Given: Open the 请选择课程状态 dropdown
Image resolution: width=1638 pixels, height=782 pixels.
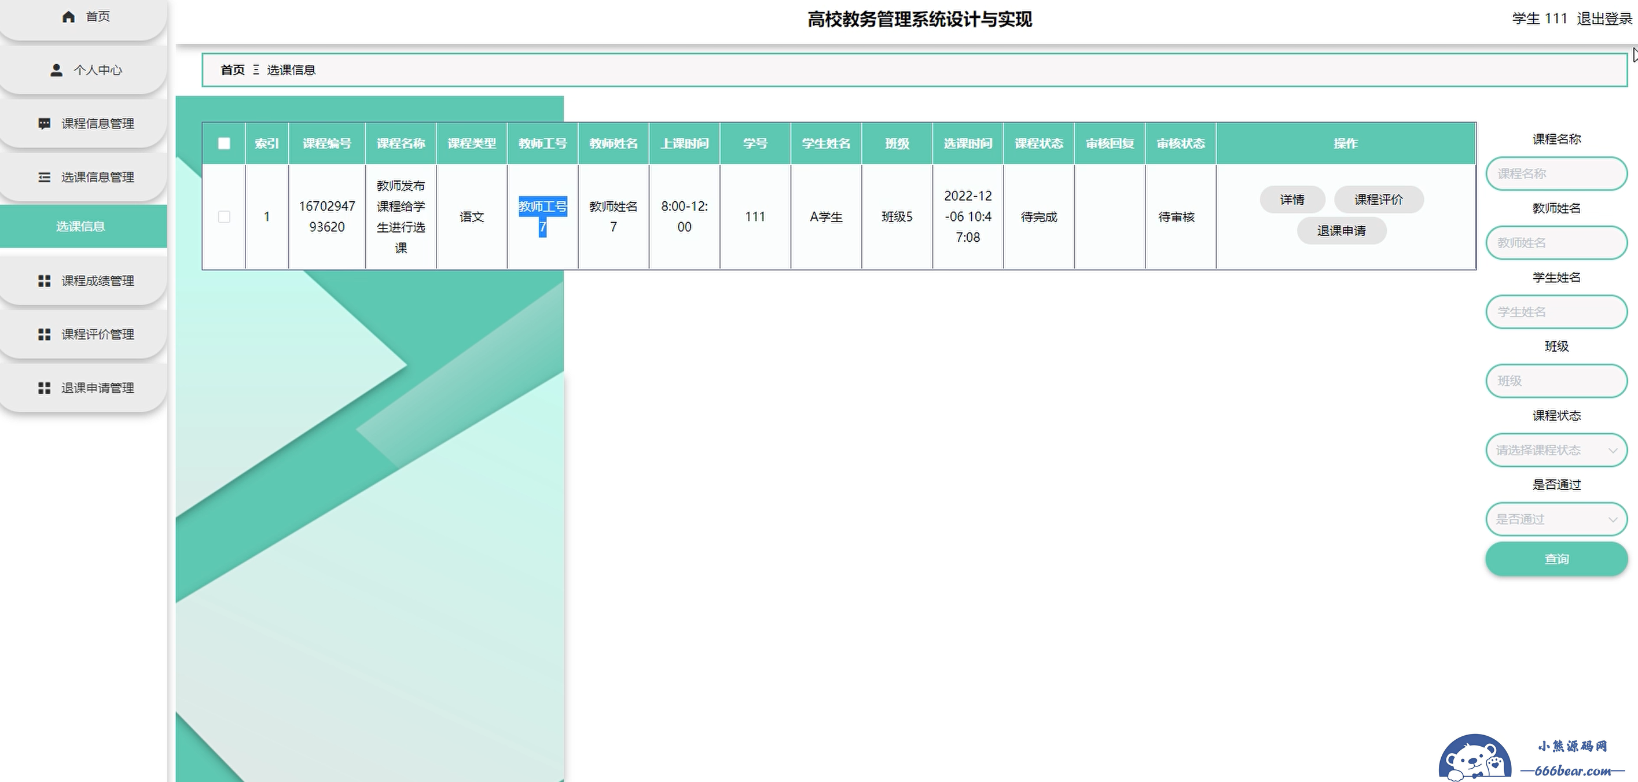Looking at the screenshot, I should point(1556,450).
